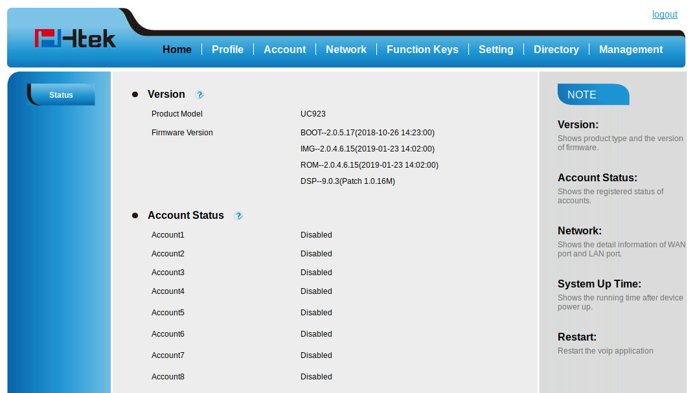Open the Home menu tab
This screenshot has width=695, height=393.
[x=177, y=49]
